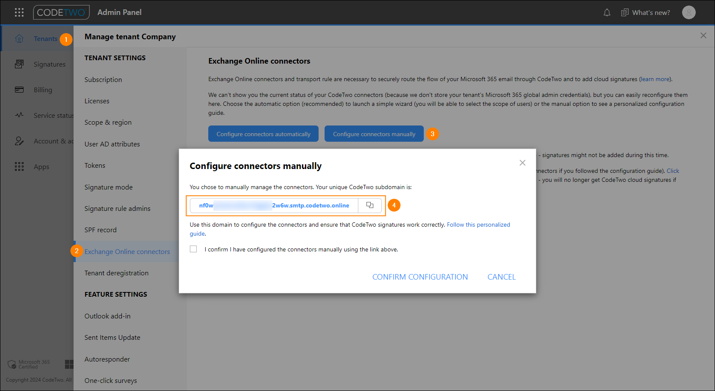Click the Apps grid icon in sidebar

(x=19, y=166)
